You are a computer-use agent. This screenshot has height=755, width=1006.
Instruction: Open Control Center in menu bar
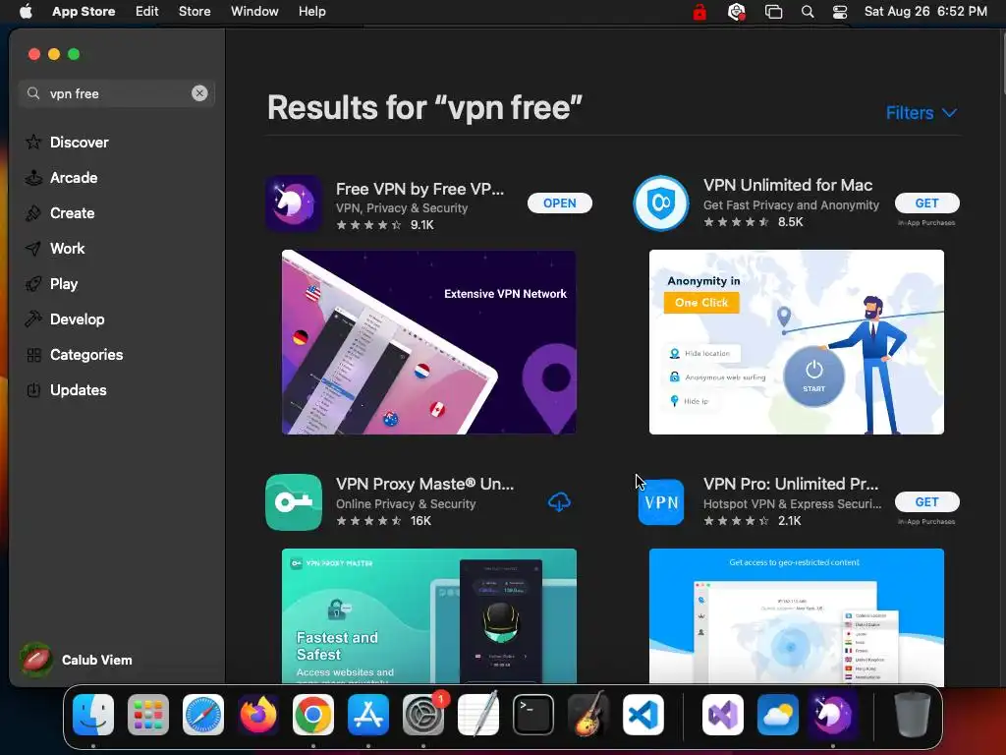click(840, 12)
